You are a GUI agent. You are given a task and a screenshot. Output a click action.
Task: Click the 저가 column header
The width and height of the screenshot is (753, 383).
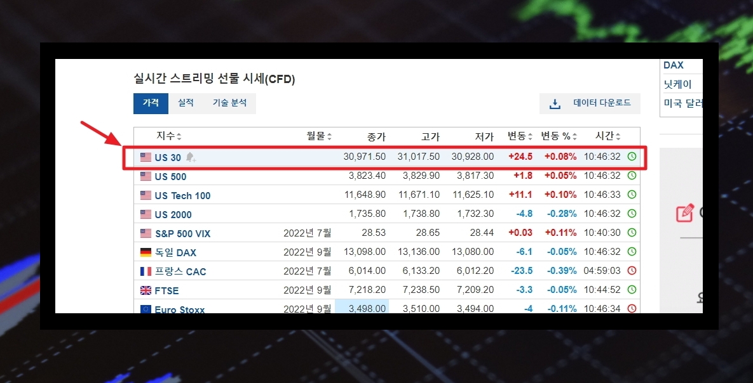[x=485, y=136]
